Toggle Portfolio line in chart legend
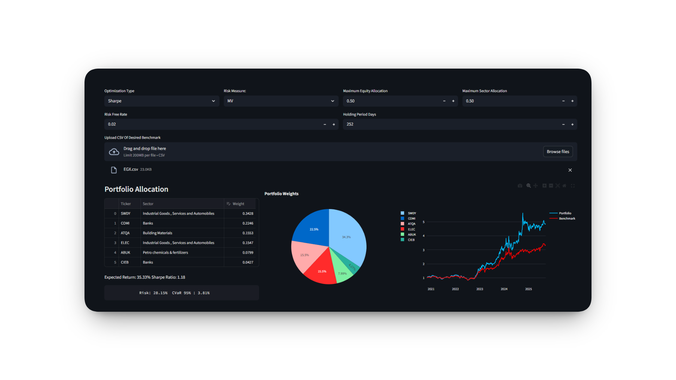 [565, 213]
